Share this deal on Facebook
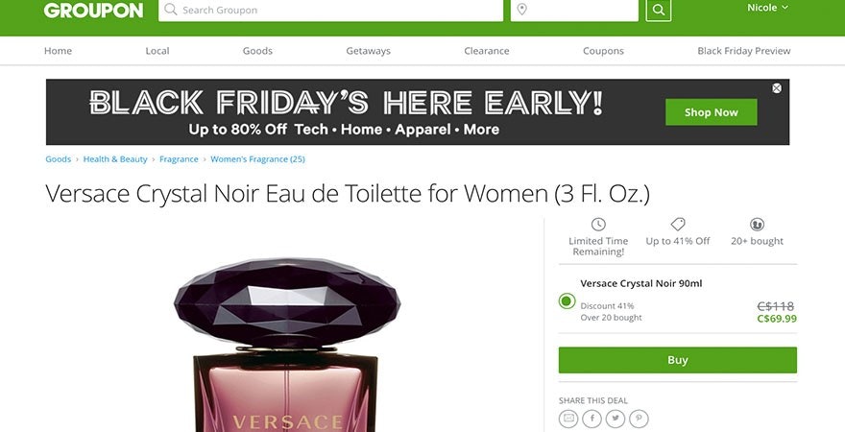The height and width of the screenshot is (432, 845). (591, 419)
